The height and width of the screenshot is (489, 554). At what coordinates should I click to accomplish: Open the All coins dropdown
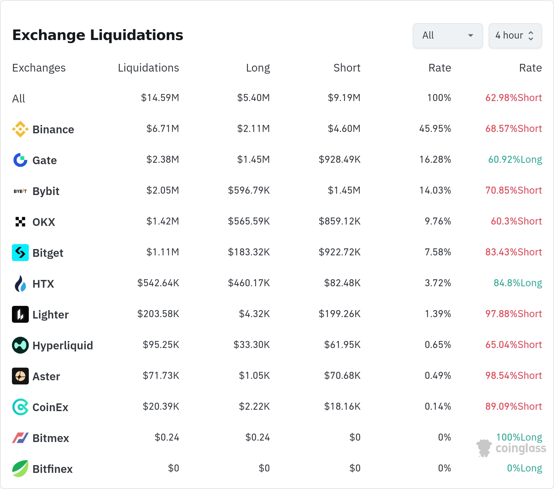[448, 35]
